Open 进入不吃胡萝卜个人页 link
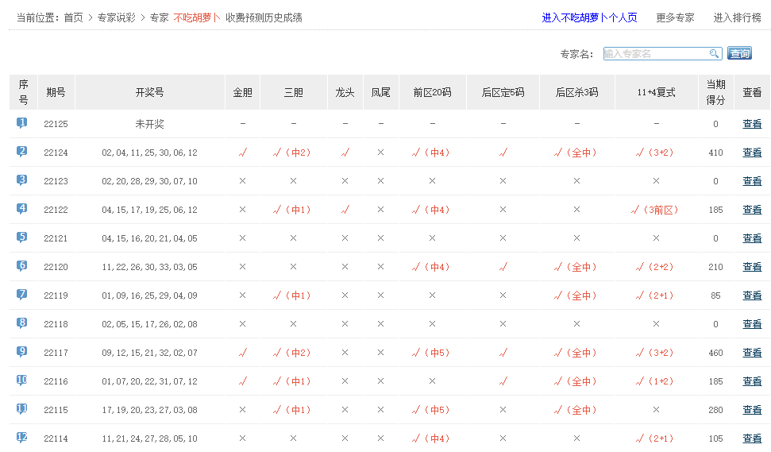The height and width of the screenshot is (452, 771). [x=589, y=17]
